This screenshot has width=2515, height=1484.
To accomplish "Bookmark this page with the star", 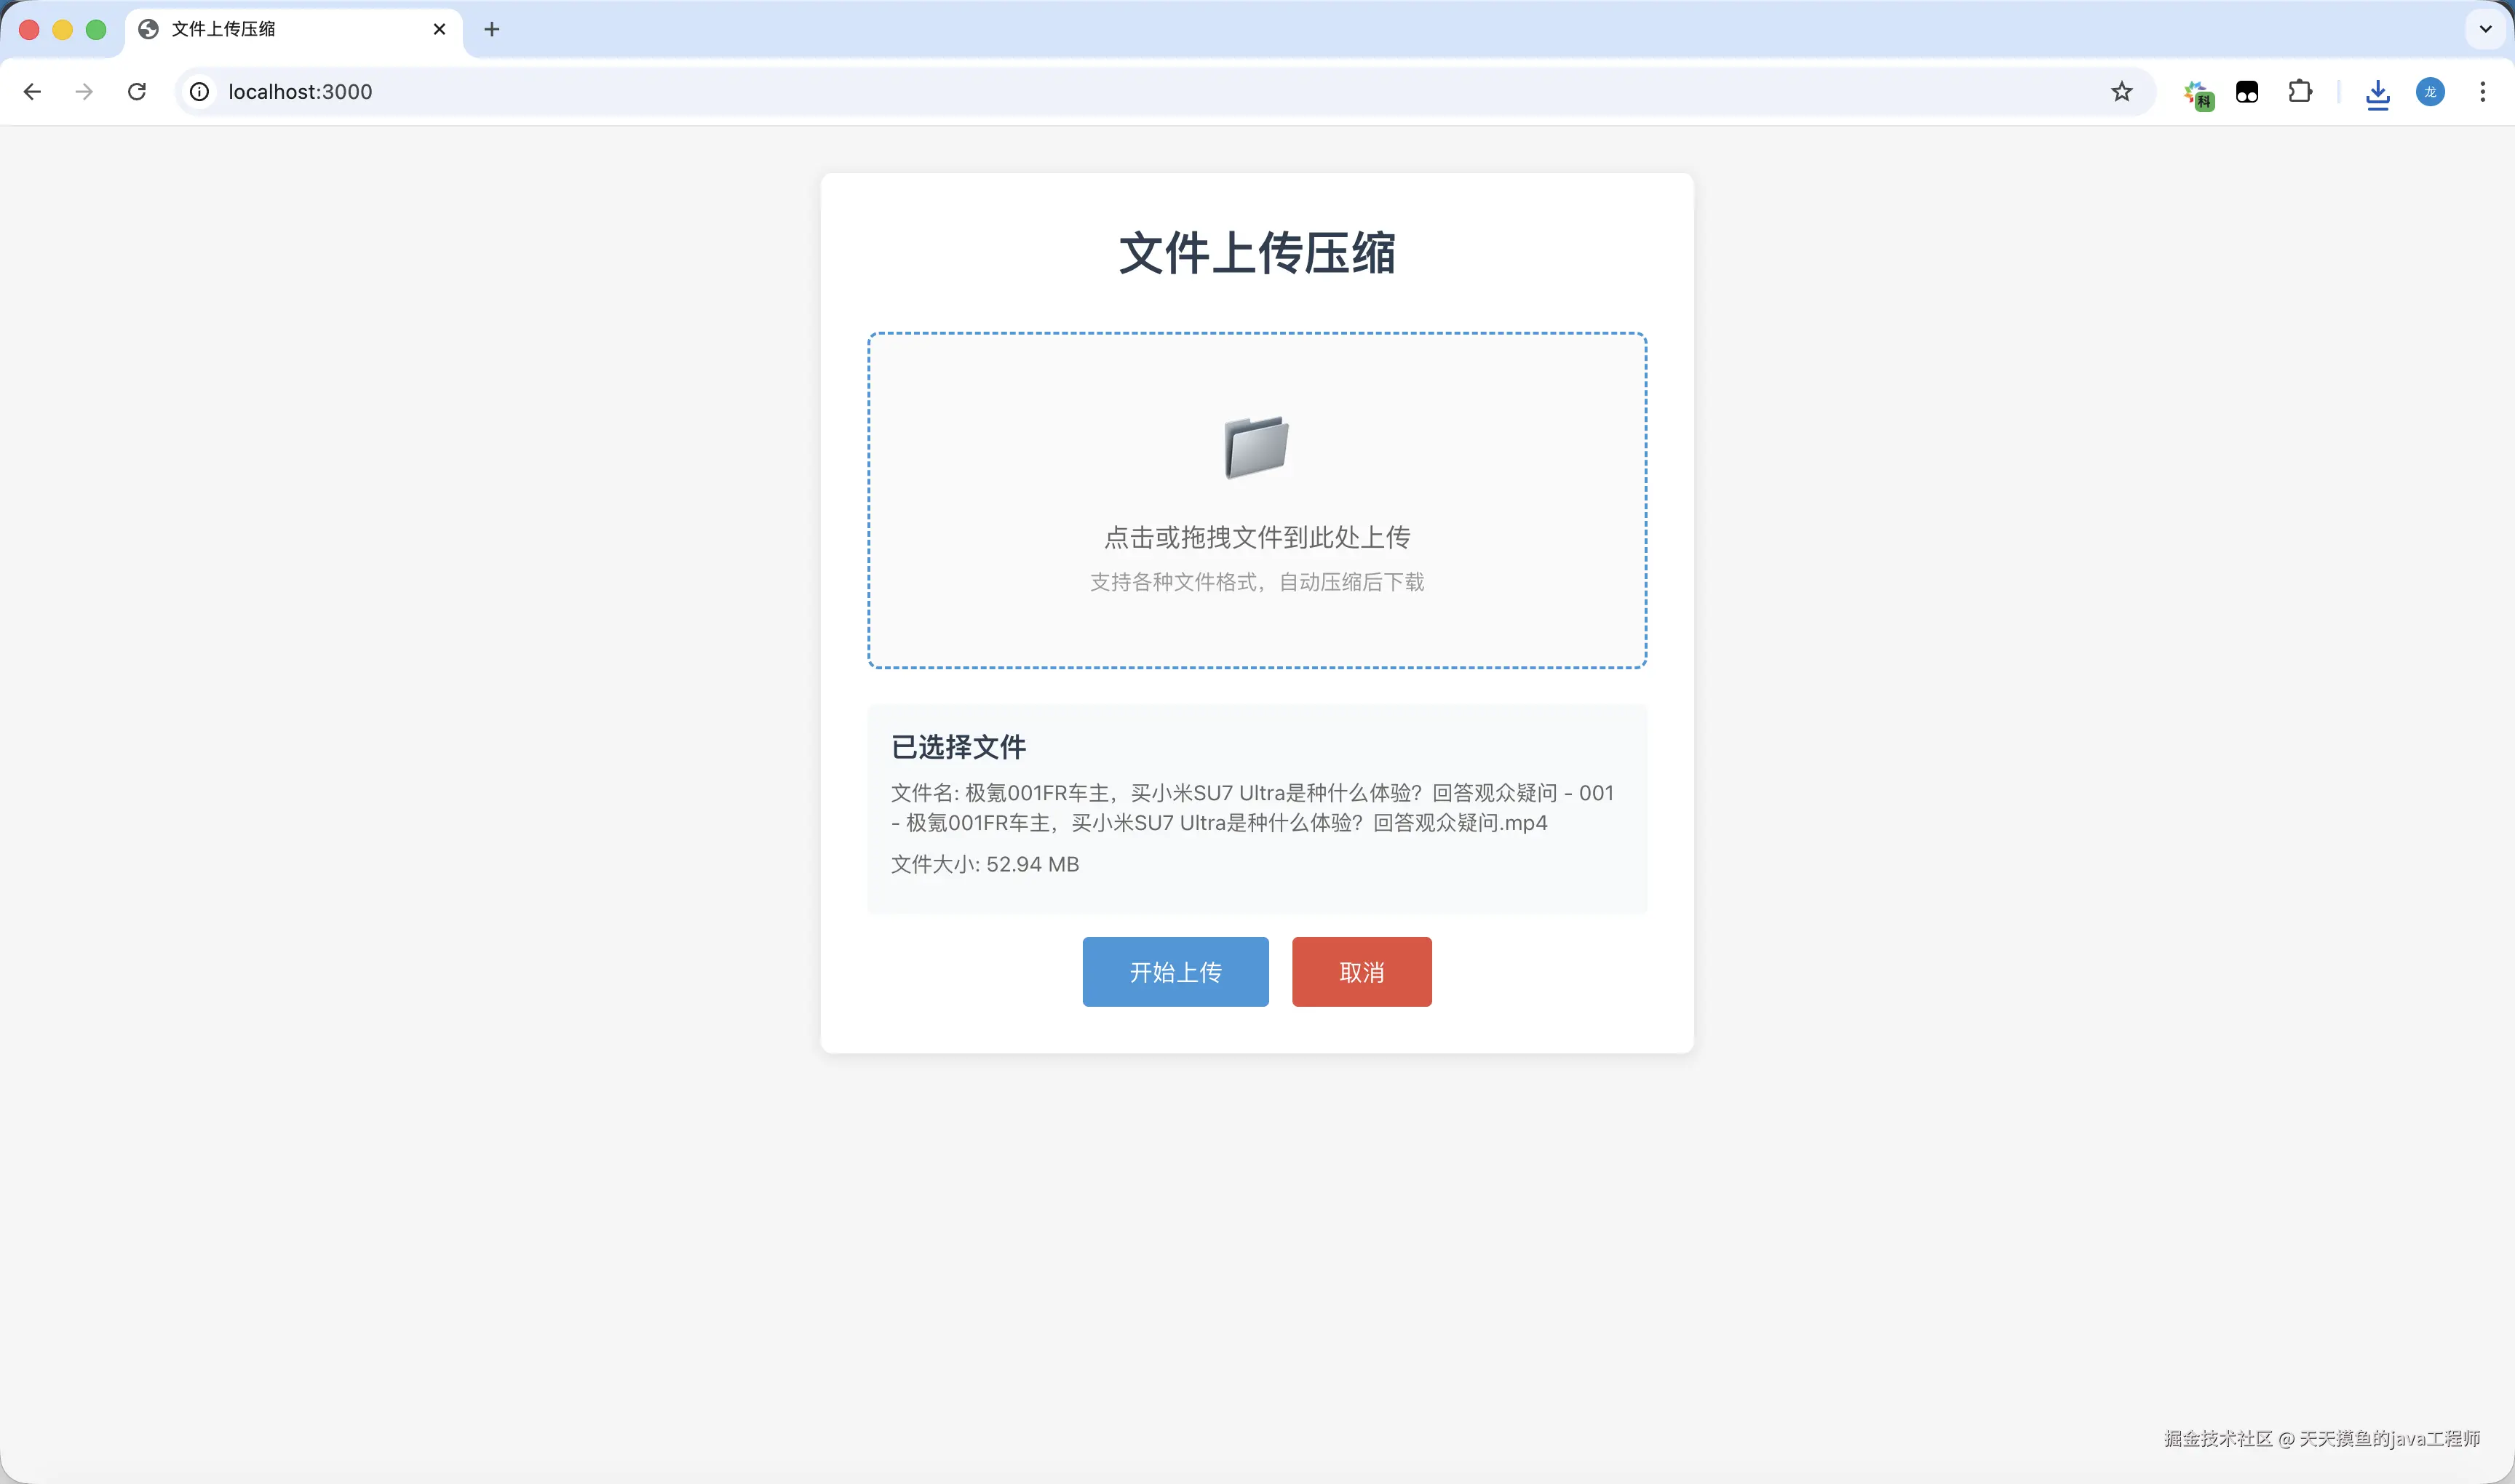I will coord(2122,92).
